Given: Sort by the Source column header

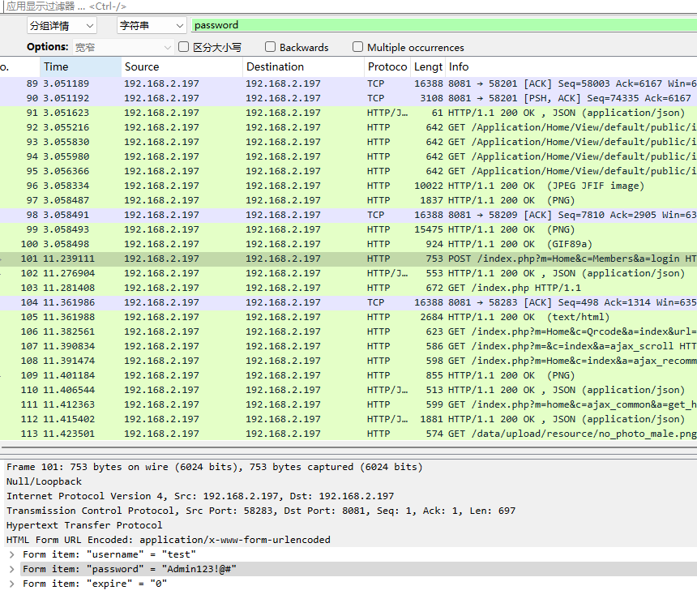Looking at the screenshot, I should click(x=182, y=66).
